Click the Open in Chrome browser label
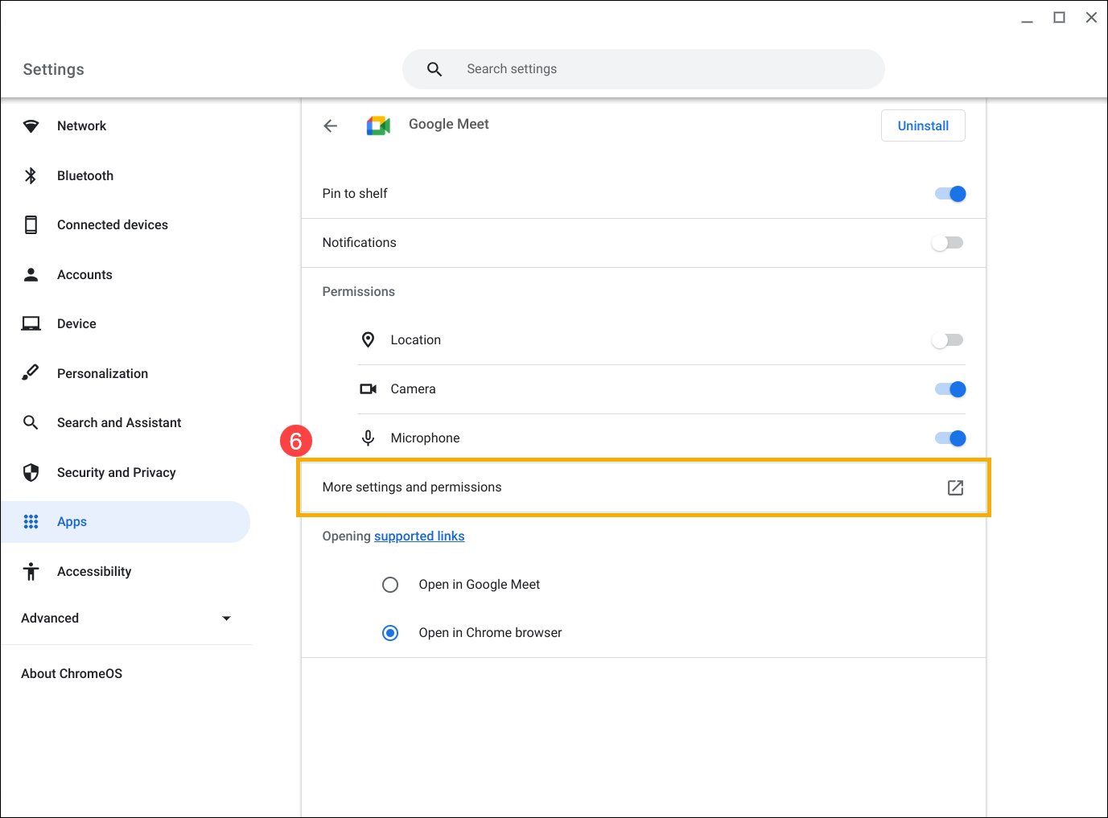Viewport: 1108px width, 818px height. (490, 632)
